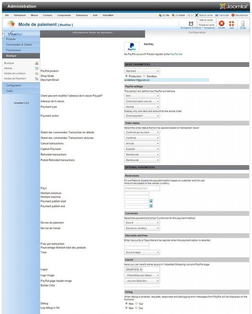Open PayPal page header image dropdown
Screen dimensions: 252x314
click(142, 281)
